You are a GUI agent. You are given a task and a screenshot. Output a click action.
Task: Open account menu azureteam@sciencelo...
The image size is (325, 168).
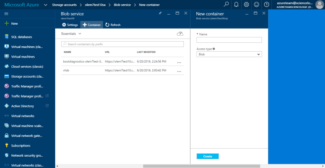point(295,5)
